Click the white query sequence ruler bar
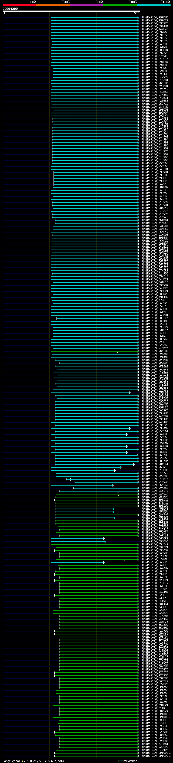 pos(71,11)
